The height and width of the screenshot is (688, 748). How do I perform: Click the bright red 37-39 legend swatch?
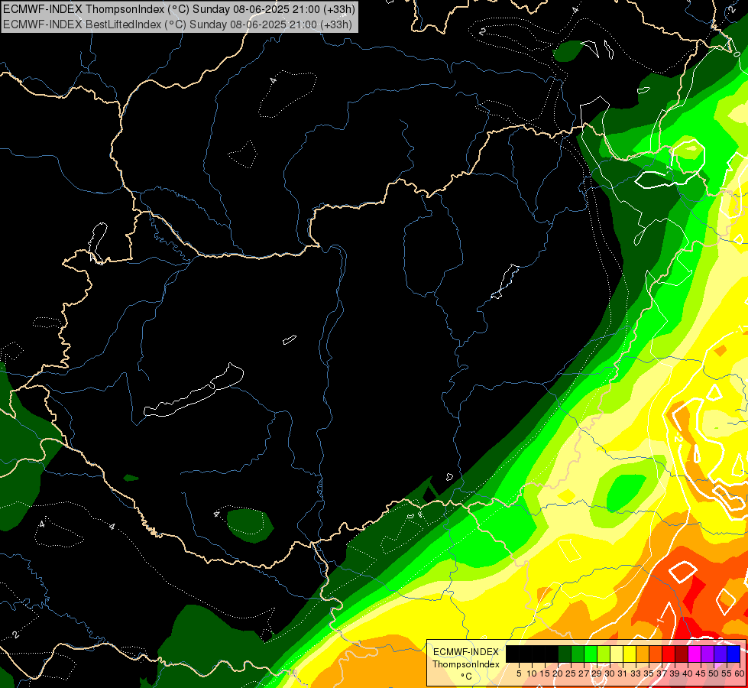[x=669, y=654]
